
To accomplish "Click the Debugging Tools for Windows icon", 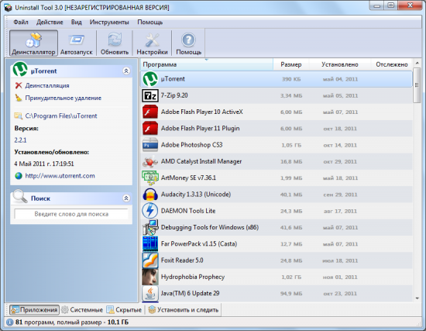I will tap(150, 227).
